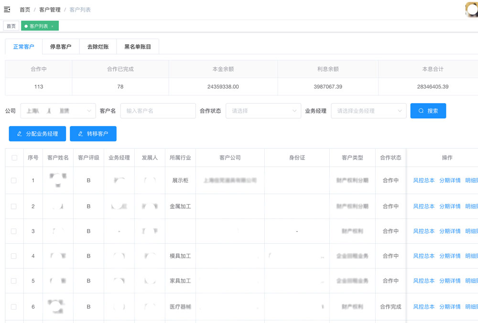Image resolution: width=478 pixels, height=323 pixels.
Task: Switch to the 去除烂账 tab
Action: tap(98, 47)
